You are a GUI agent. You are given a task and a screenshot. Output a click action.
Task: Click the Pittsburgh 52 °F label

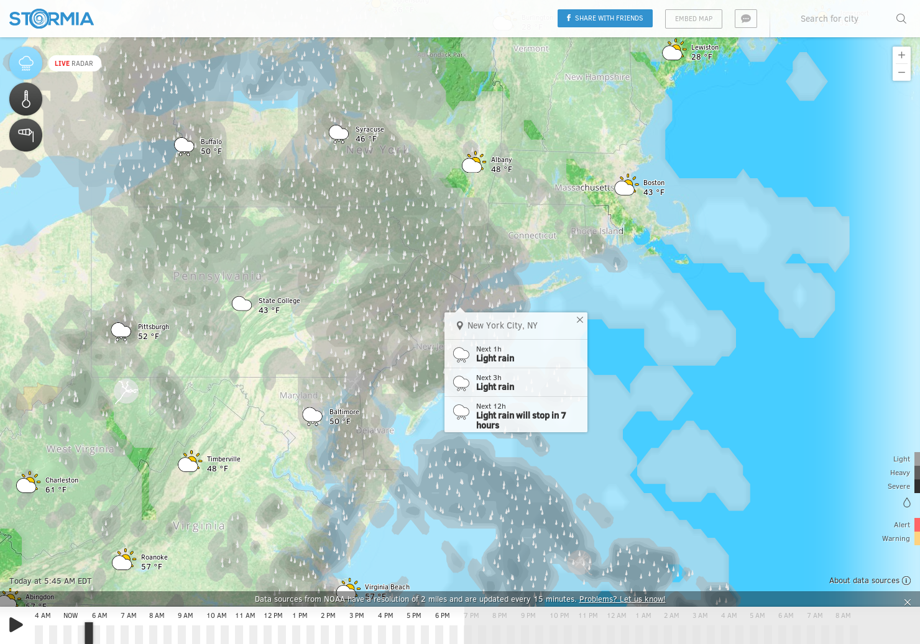pyautogui.click(x=153, y=332)
